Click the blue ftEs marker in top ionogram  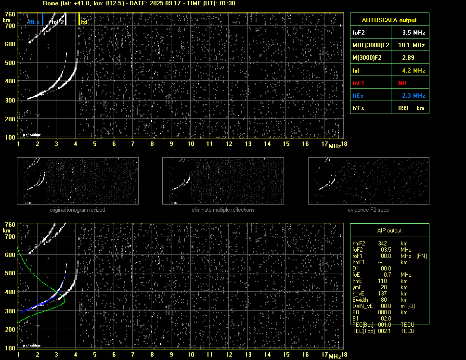coord(42,19)
